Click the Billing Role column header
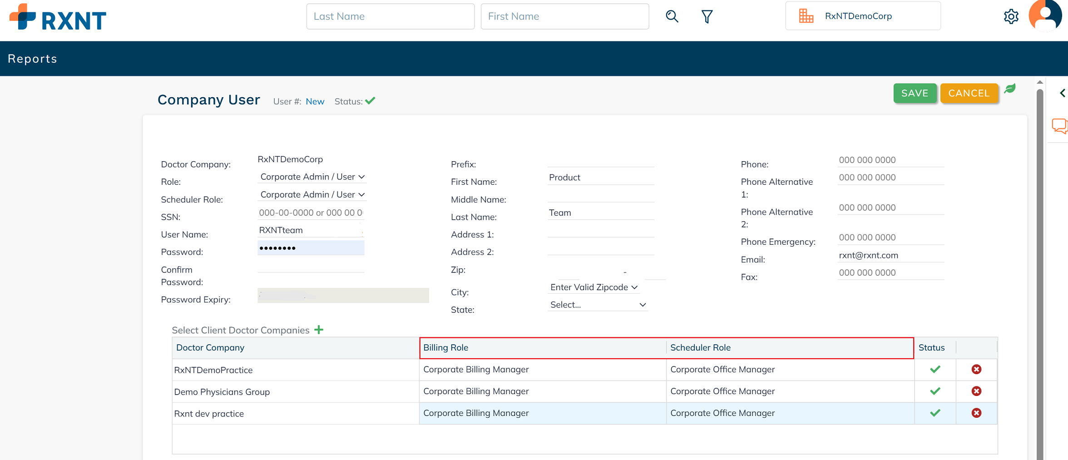Screen dimensions: 1068x460 (x=543, y=348)
